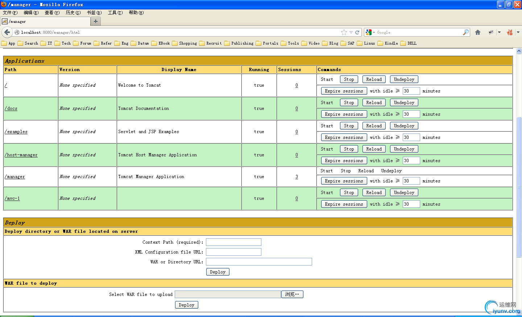Open the DELL bookmarks folder
This screenshot has height=317, width=522.
[409, 43]
